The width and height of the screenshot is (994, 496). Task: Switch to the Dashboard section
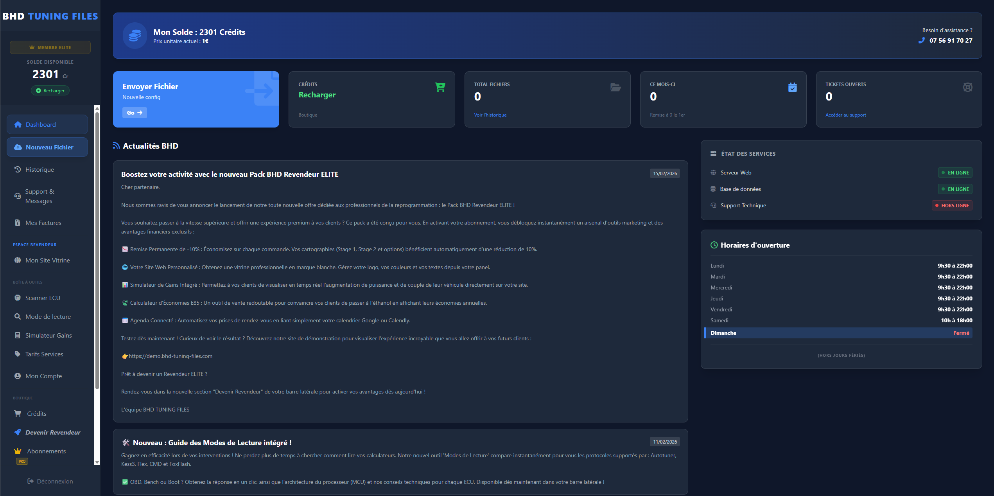coord(40,124)
